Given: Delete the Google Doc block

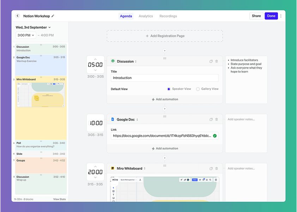Looking at the screenshot, I should click(217, 119).
